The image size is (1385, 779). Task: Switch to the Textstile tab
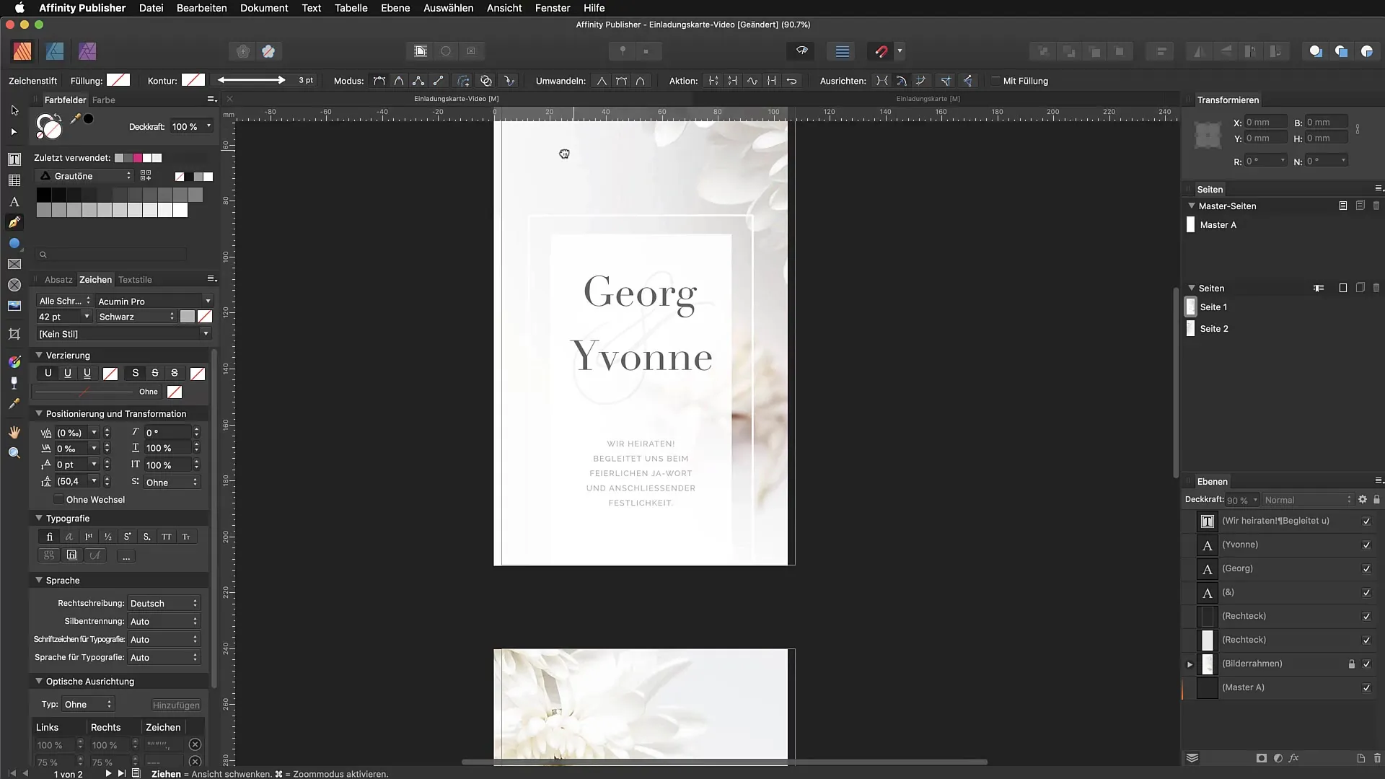tap(135, 279)
